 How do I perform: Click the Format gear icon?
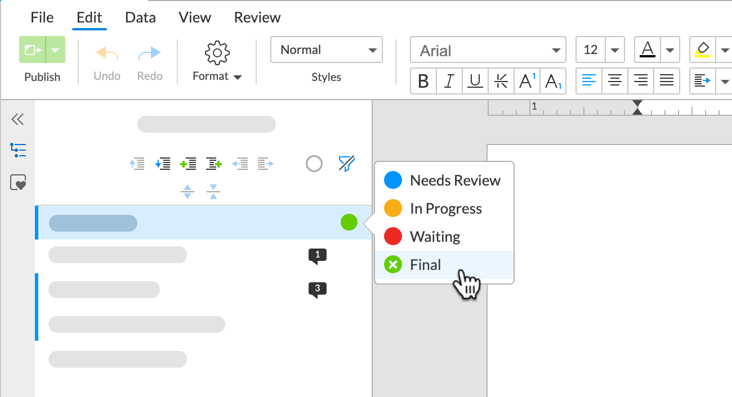pyautogui.click(x=217, y=52)
